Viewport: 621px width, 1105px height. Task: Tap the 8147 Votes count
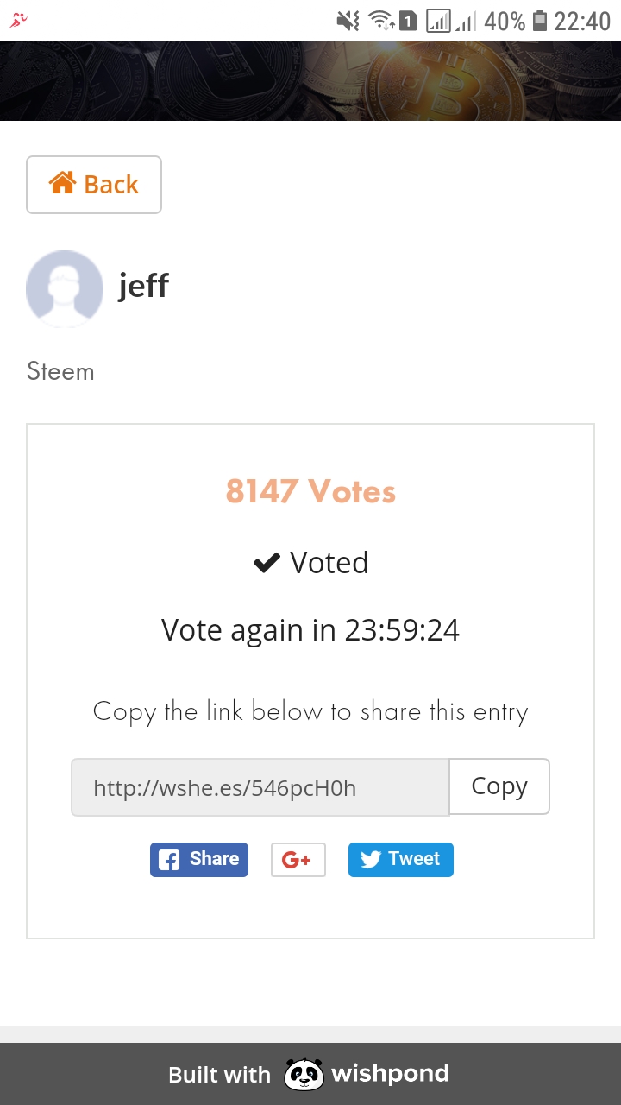[x=310, y=491]
